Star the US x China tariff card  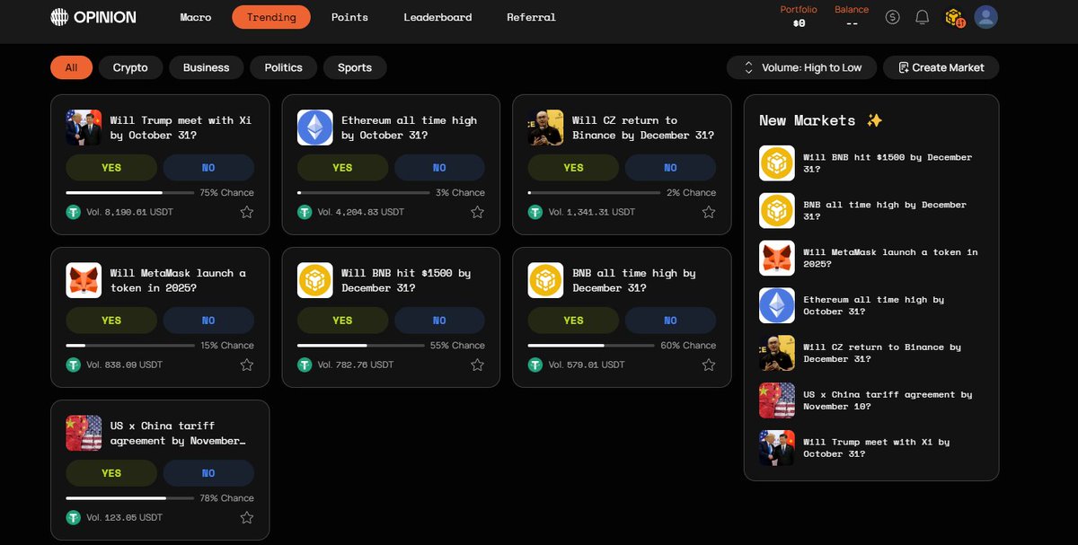[247, 517]
